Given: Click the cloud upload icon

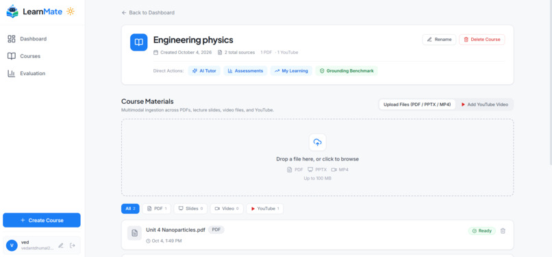Looking at the screenshot, I should [318, 142].
